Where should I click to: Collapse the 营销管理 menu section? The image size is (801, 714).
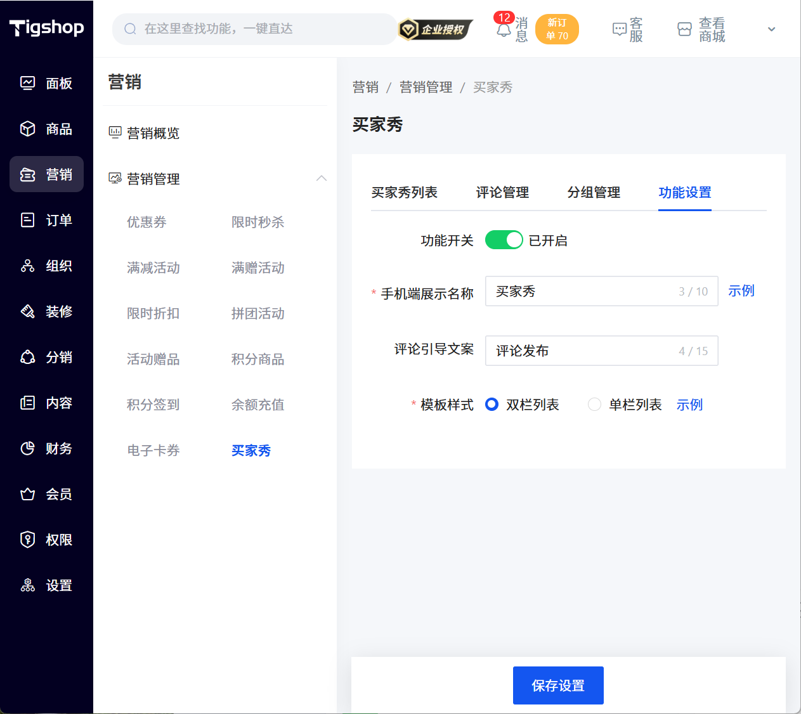322,178
